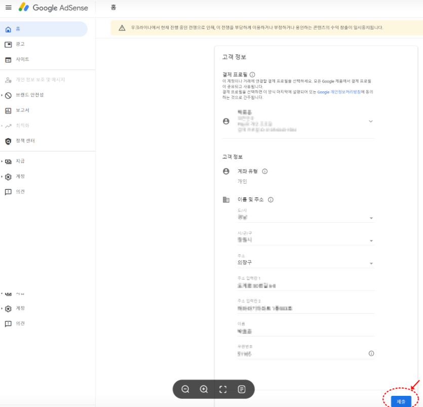Click the Google AdSense logo
This screenshot has width=423, height=407.
pyautogui.click(x=53, y=8)
